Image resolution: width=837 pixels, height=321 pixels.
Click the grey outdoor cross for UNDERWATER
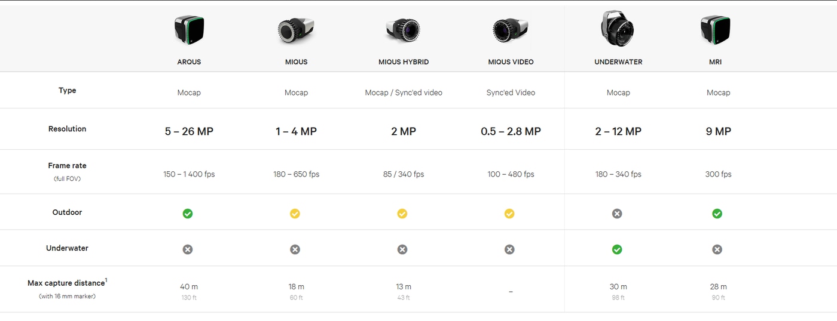click(x=617, y=214)
